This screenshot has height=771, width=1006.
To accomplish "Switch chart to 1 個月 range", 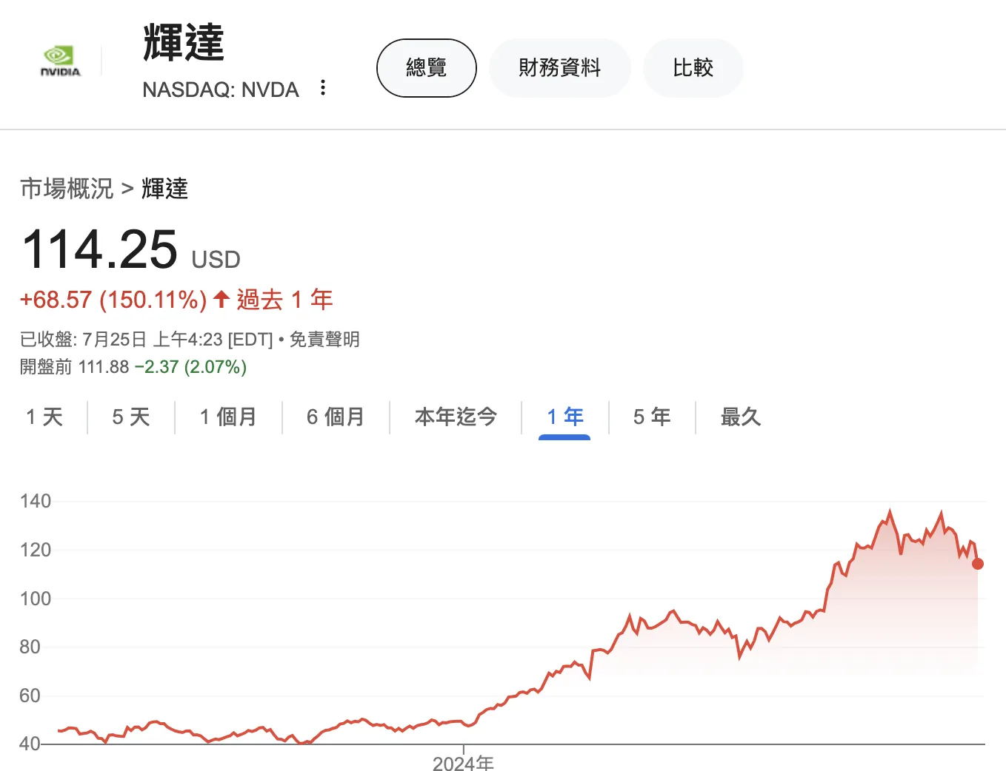I will [228, 417].
